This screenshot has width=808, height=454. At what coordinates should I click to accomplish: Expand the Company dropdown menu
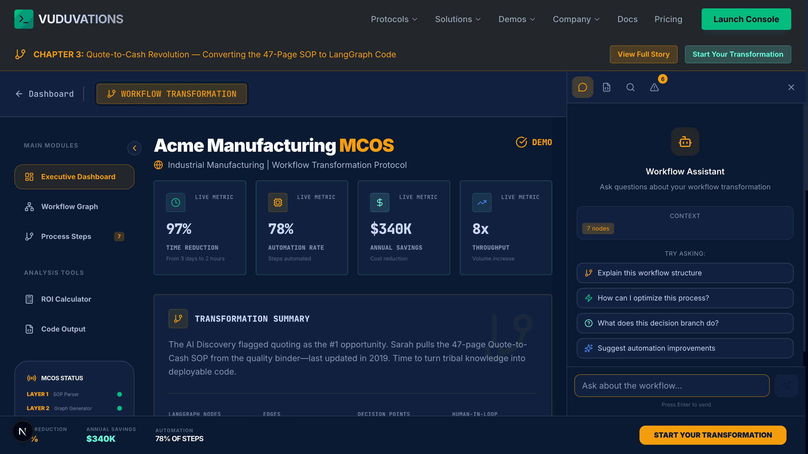tap(576, 19)
